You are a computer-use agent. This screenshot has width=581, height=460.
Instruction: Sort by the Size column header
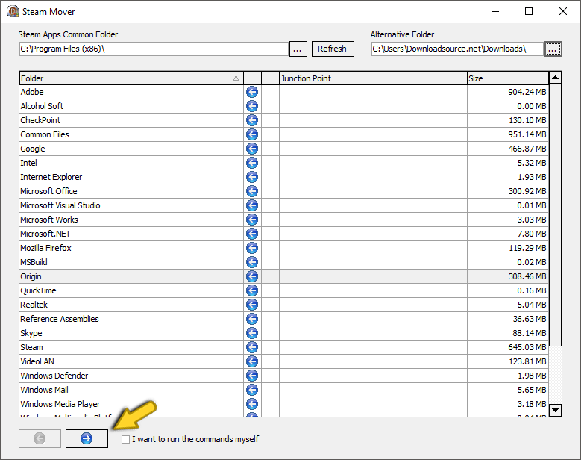[508, 78]
